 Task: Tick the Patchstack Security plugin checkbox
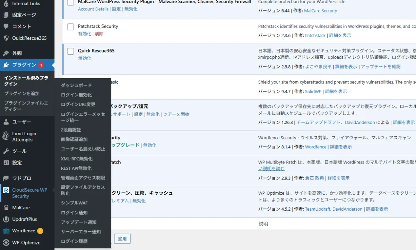(x=71, y=27)
